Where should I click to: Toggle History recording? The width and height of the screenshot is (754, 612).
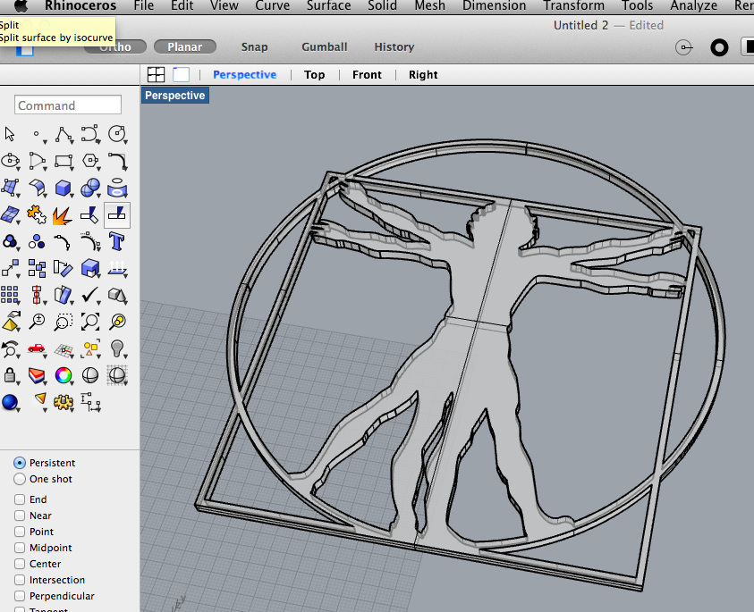(x=394, y=46)
